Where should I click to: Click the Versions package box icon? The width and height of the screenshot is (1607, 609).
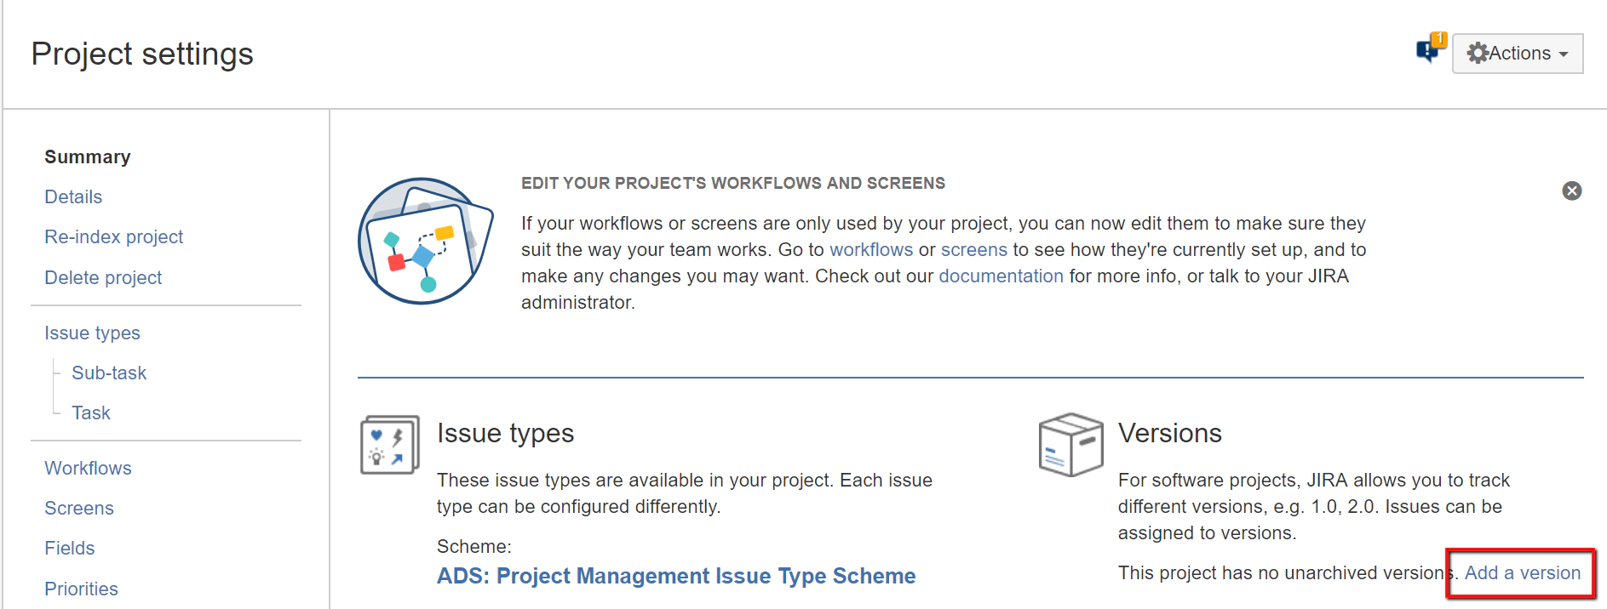1070,444
